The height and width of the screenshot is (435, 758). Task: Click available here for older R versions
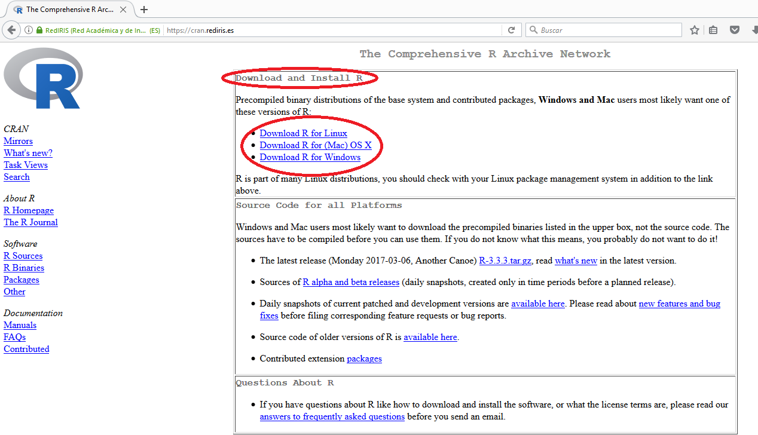pyautogui.click(x=430, y=337)
